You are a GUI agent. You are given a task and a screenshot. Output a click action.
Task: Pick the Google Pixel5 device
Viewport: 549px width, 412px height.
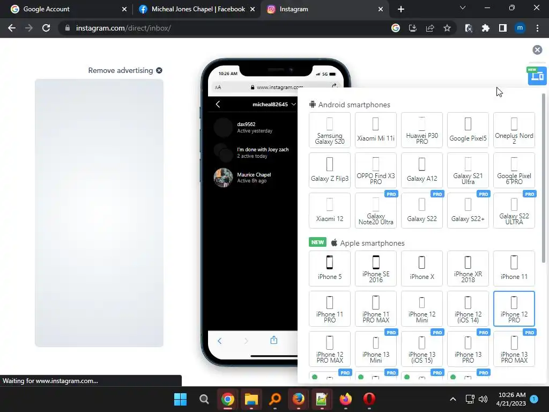(468, 130)
